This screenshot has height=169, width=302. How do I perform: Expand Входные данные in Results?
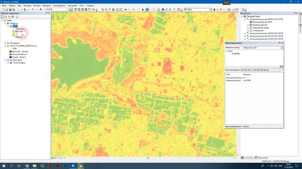pyautogui.click(x=248, y=25)
